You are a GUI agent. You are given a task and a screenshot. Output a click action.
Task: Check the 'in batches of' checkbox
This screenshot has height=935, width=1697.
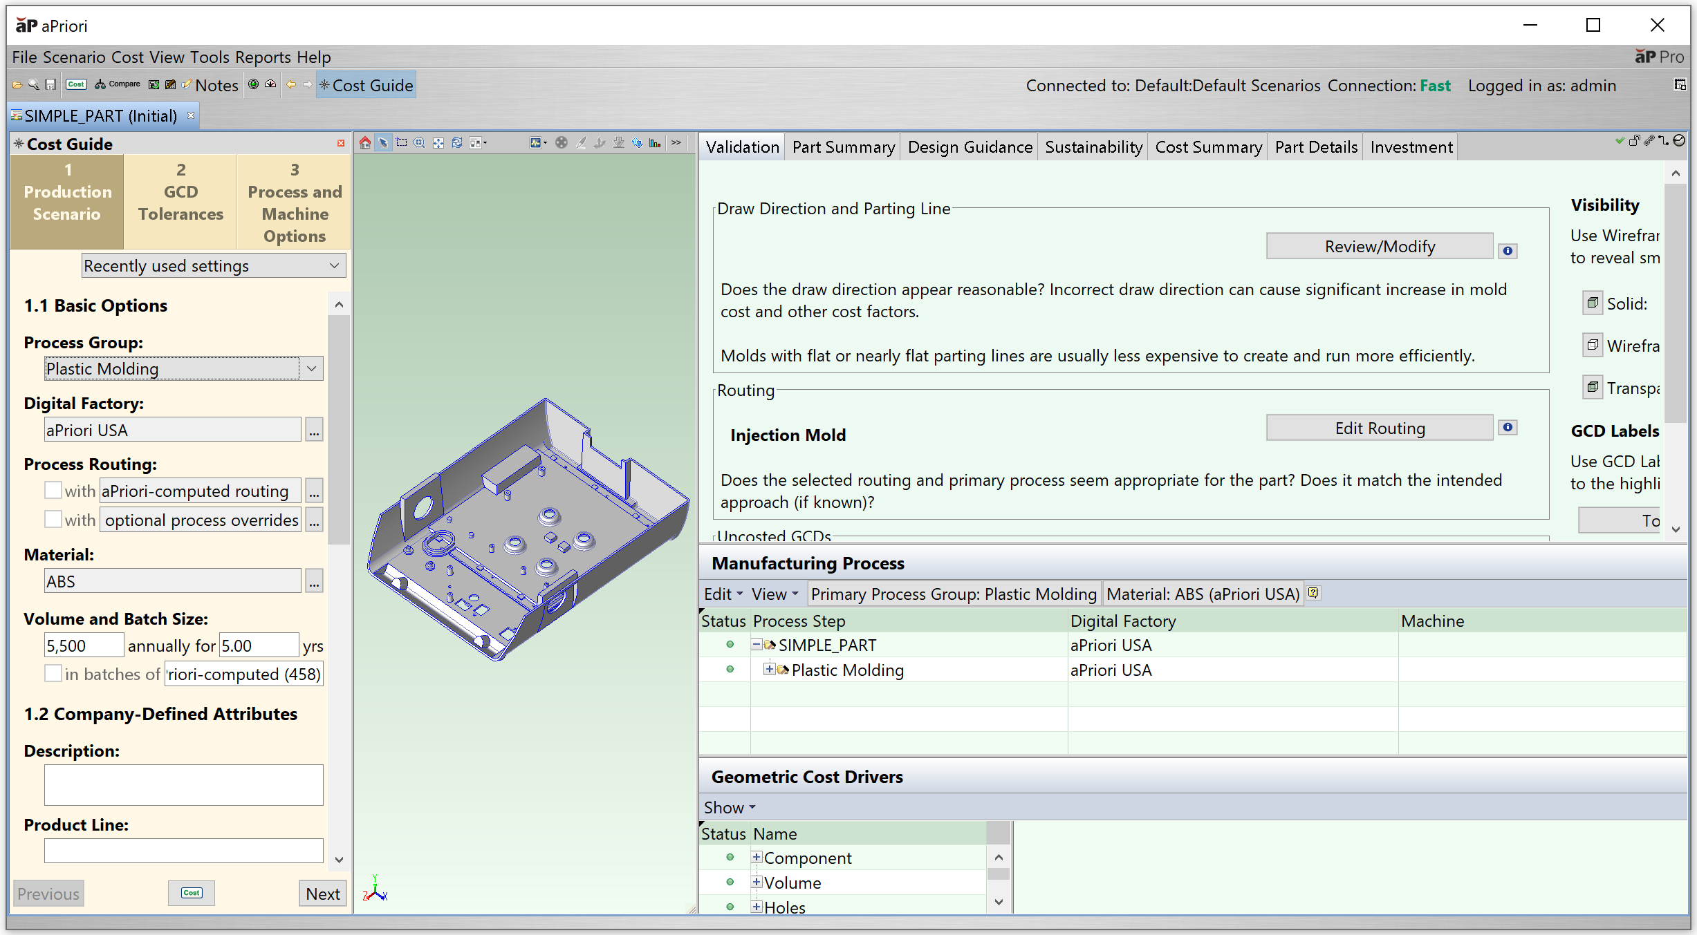pos(53,673)
